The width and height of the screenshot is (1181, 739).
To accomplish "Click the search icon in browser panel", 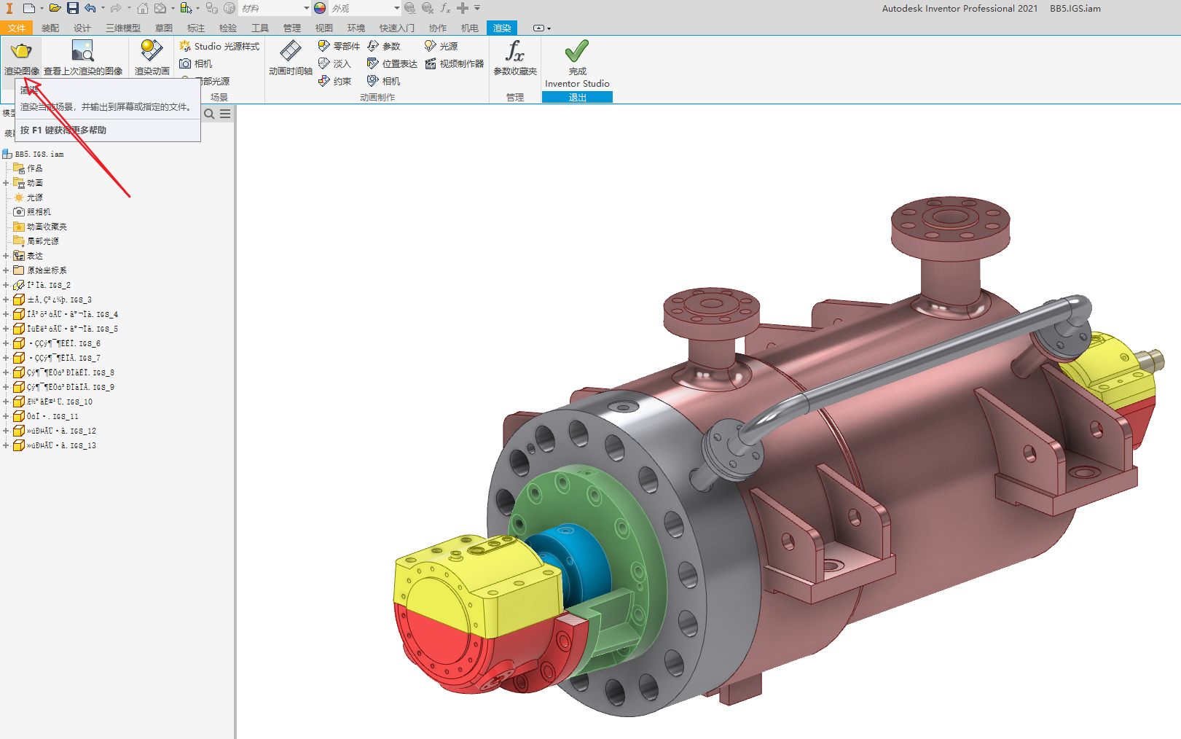I will [209, 114].
